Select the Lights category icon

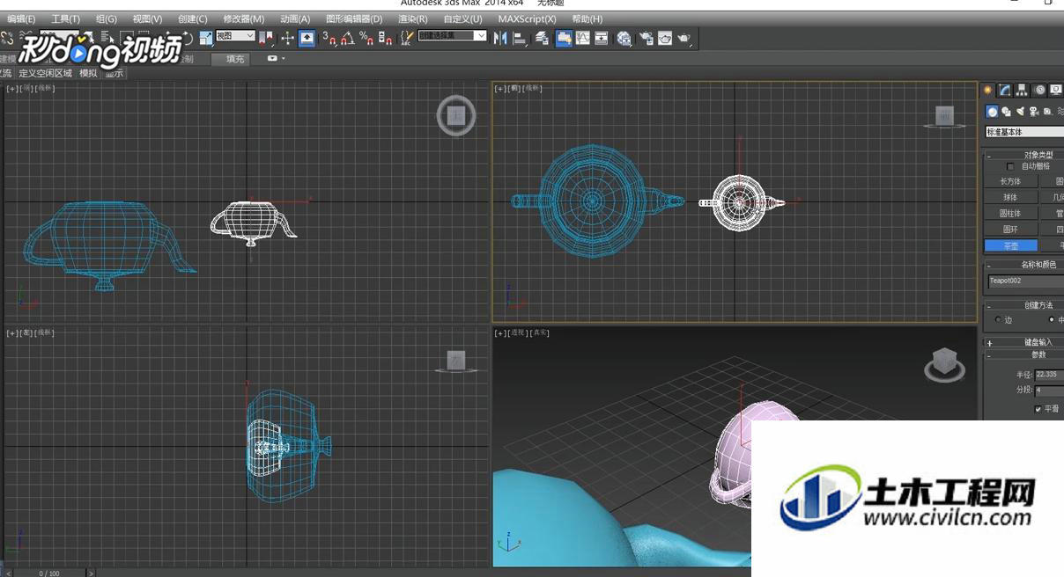click(x=1020, y=112)
